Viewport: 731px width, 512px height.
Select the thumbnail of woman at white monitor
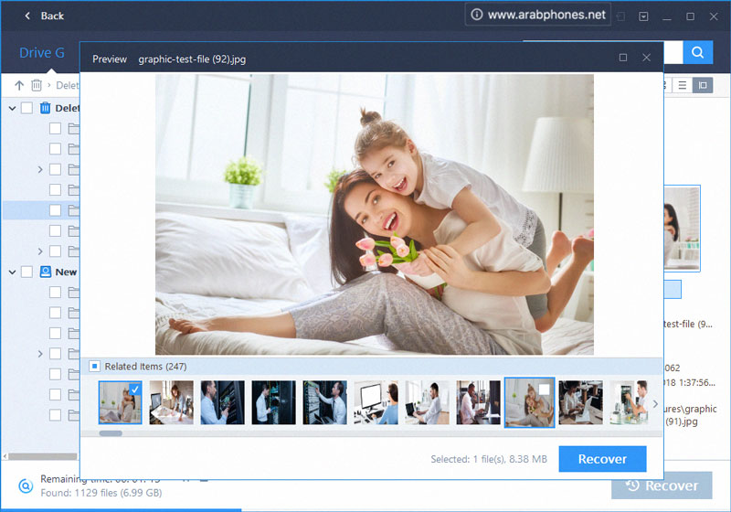[376, 402]
